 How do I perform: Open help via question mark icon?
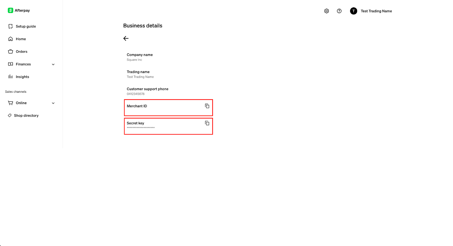[x=339, y=11]
